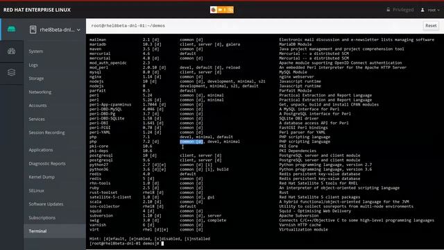Select Networking in the sidebar
Image resolution: width=444 pixels, height=250 pixels.
[x=40, y=92]
